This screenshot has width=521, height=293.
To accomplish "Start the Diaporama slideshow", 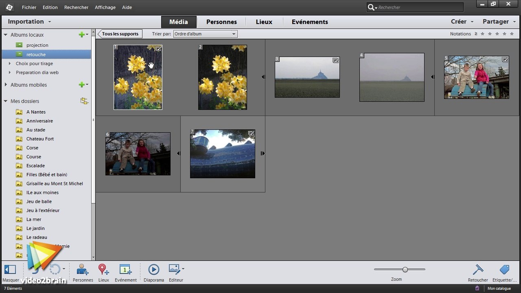I will tap(153, 269).
